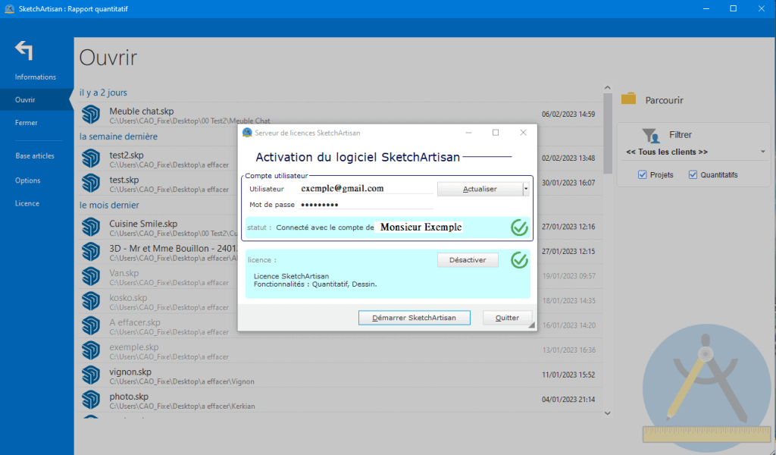Click the Actualiser button
This screenshot has height=455, width=776.
click(x=480, y=189)
